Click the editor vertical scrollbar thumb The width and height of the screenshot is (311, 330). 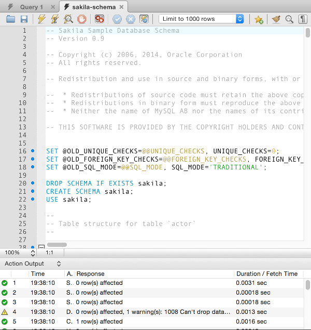pos(308,33)
